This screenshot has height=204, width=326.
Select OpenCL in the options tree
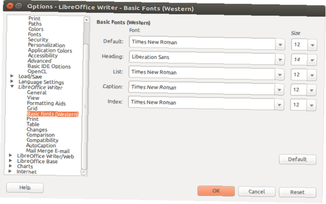coord(37,71)
